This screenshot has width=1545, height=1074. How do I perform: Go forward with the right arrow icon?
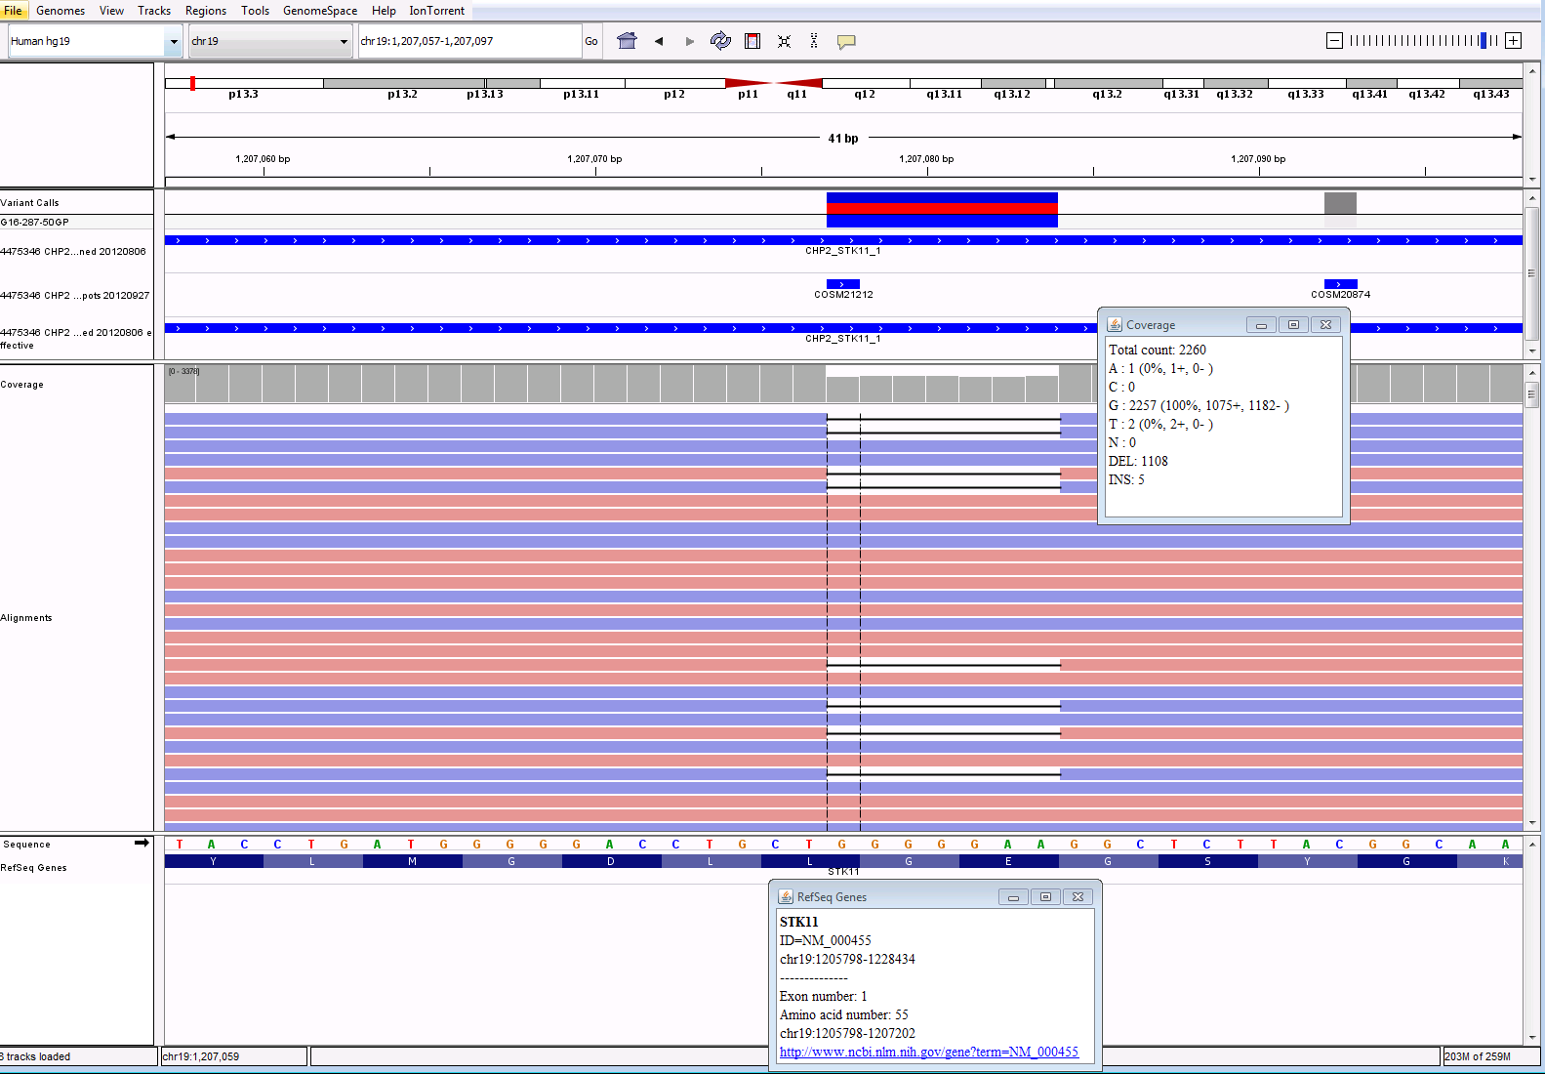click(x=690, y=41)
